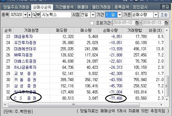The image size is (172, 116).
Task: Select the 미래에셋대우 broker name
Action: (25, 49)
